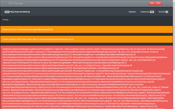Click the vertical scrollbar thumb

tap(174, 36)
